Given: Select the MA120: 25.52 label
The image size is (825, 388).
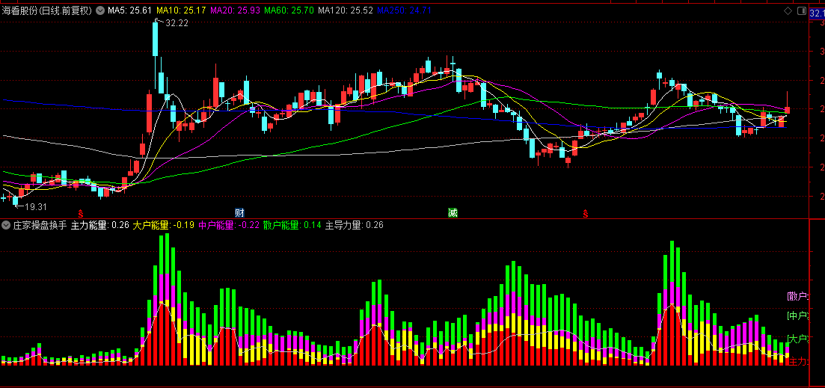Looking at the screenshot, I should click(x=346, y=10).
